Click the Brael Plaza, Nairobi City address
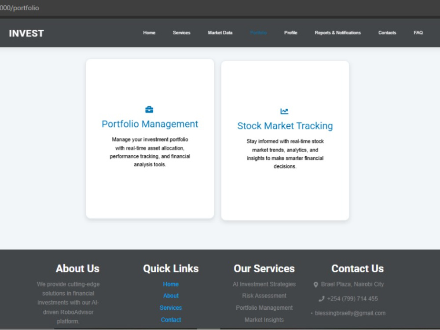The height and width of the screenshot is (330, 440). click(352, 284)
